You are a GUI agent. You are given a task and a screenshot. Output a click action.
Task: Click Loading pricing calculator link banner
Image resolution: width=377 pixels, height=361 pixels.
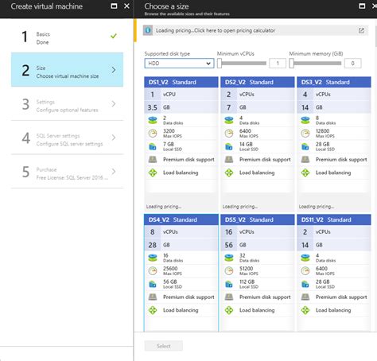coord(255,30)
